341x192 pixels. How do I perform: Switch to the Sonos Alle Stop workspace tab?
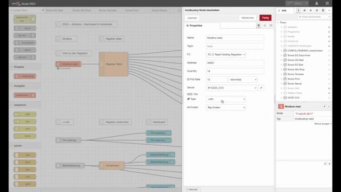pyautogui.click(x=82, y=10)
